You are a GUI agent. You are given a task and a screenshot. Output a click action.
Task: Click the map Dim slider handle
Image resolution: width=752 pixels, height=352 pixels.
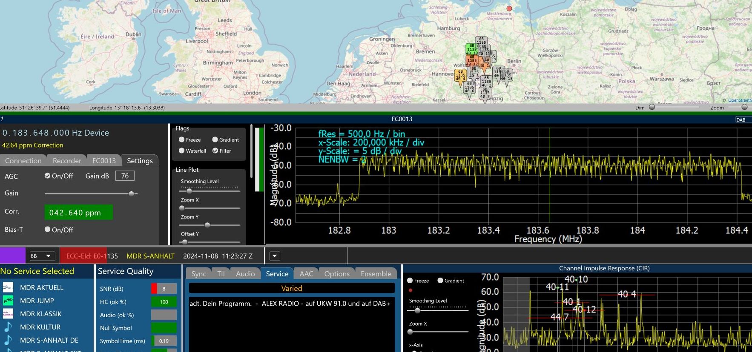pos(652,107)
